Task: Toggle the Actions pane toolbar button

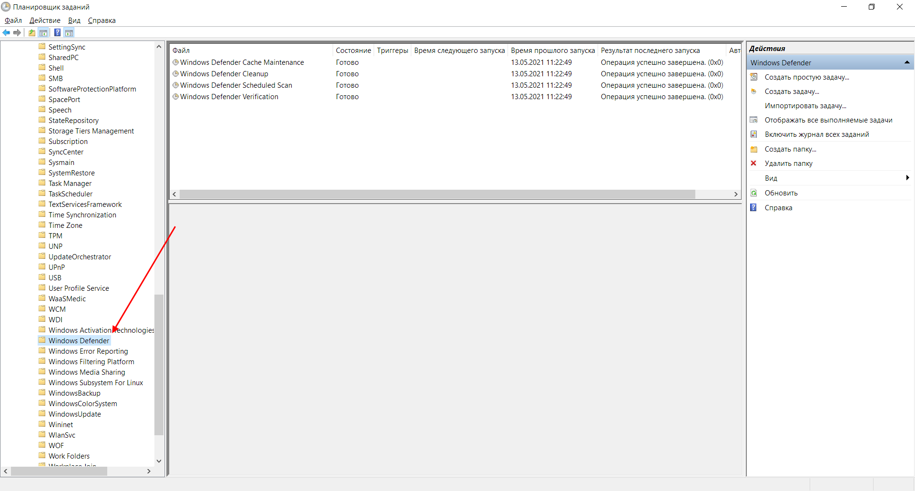Action: pos(69,32)
